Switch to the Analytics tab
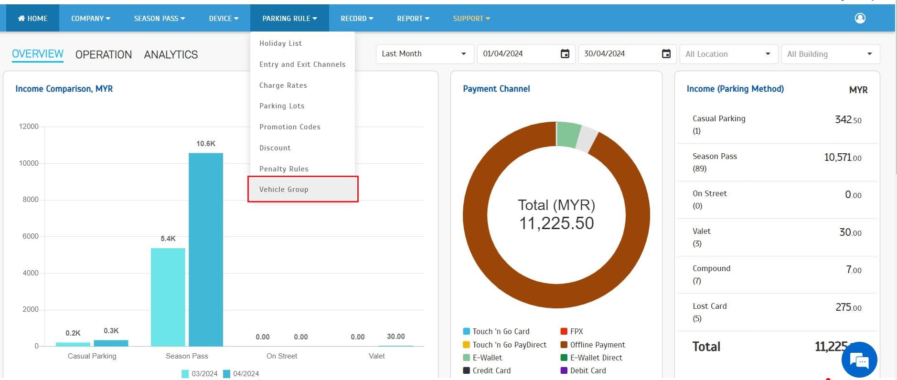This screenshot has height=380, width=897. click(x=171, y=55)
